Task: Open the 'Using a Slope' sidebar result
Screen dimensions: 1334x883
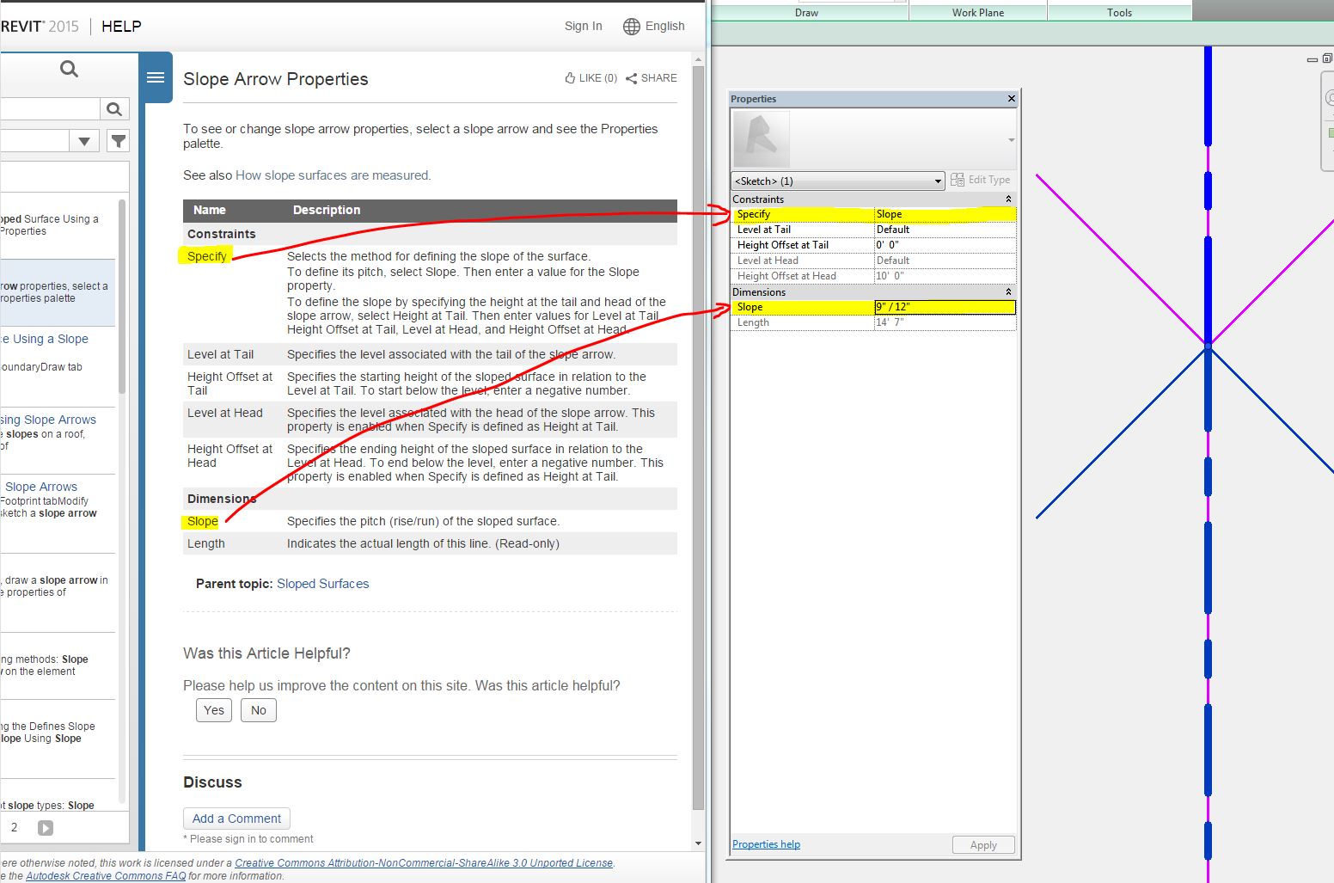Action: 44,339
